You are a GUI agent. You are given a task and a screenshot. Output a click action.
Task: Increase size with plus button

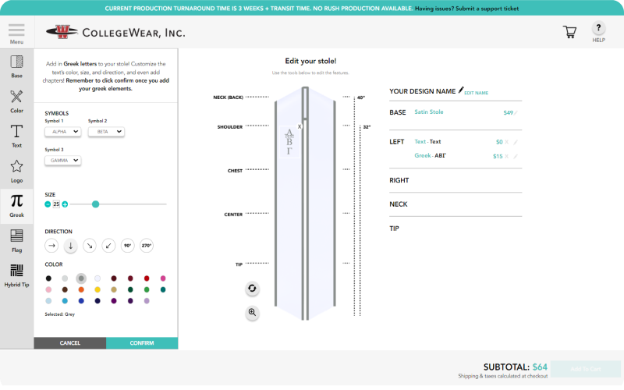coord(65,204)
